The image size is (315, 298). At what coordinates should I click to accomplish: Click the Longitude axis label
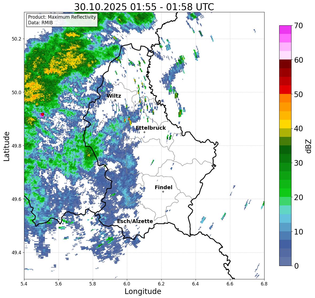143,291
